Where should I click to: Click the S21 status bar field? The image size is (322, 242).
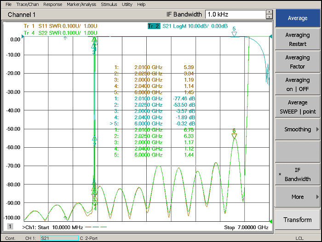(x=59, y=238)
